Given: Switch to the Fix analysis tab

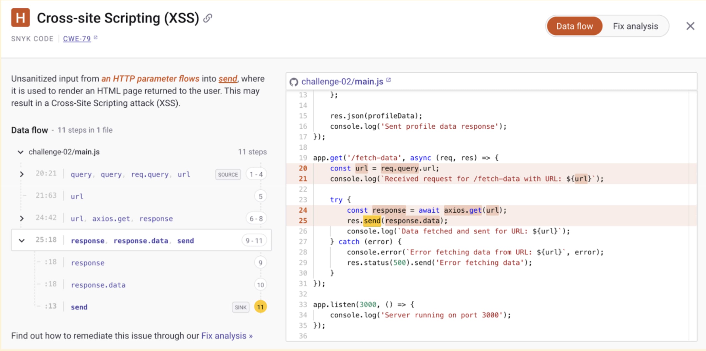Looking at the screenshot, I should tap(635, 26).
